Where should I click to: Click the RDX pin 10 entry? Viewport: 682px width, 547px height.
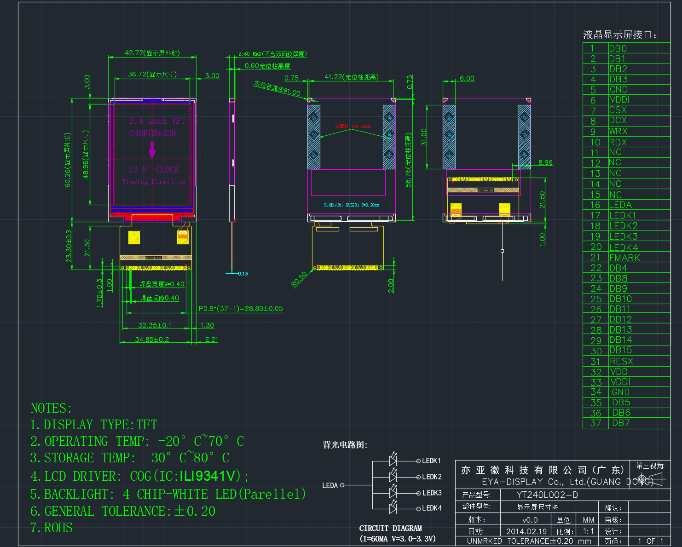click(x=618, y=142)
